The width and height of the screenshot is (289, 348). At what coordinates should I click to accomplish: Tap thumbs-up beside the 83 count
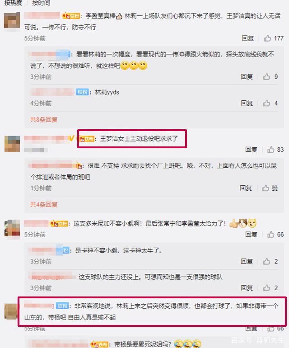[270, 150]
